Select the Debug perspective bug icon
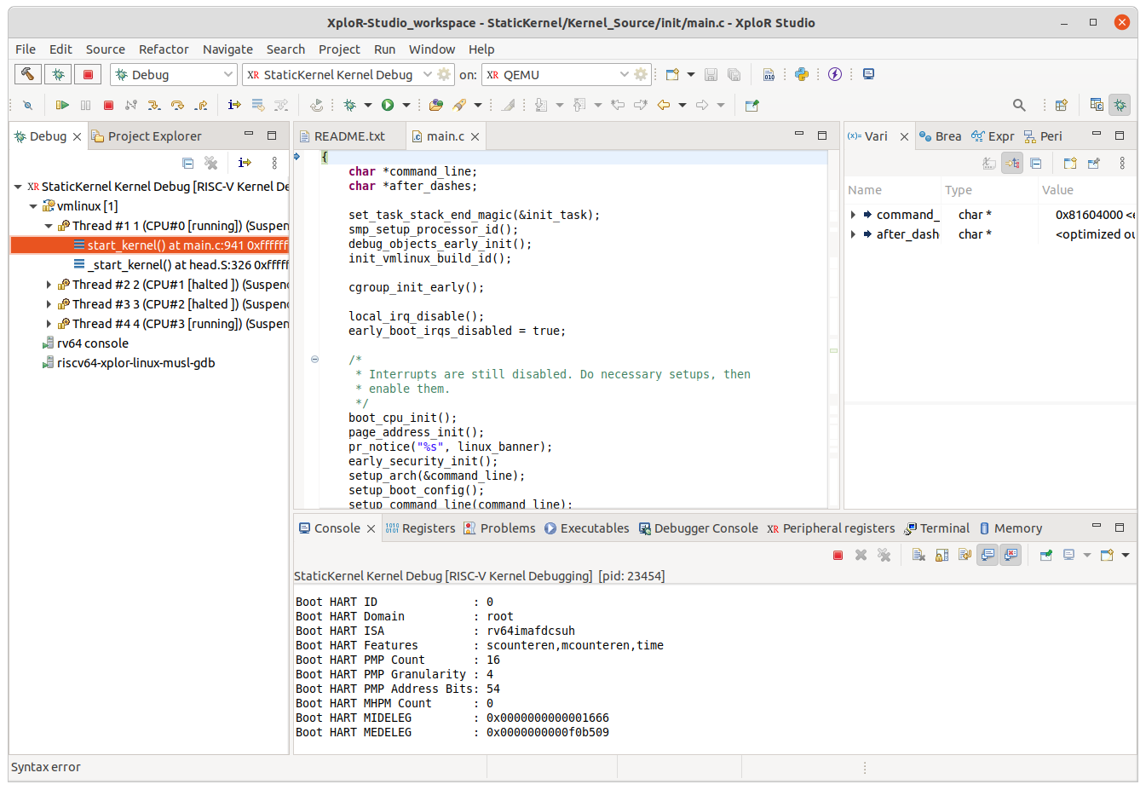1146x790 pixels. pos(1120,105)
